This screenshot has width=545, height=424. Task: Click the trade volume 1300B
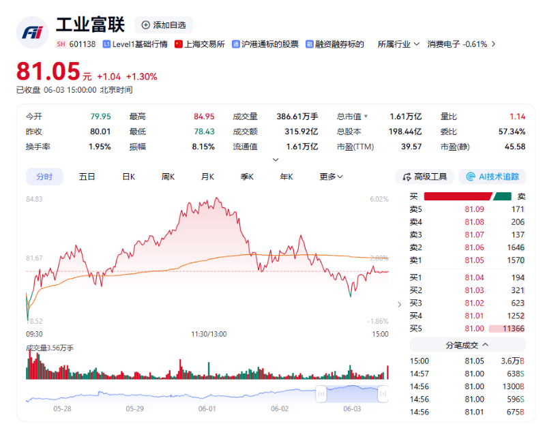514,387
